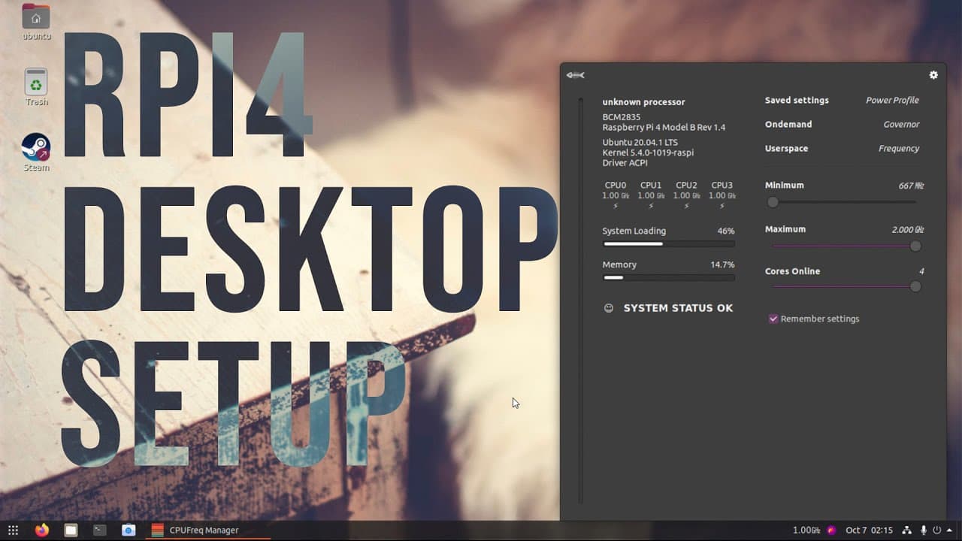Screen dimensions: 962x541
Task: Click the 'CPU0' label
Action: point(616,185)
